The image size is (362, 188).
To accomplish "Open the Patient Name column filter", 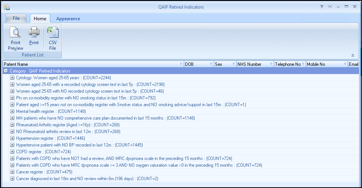I will coord(182,64).
